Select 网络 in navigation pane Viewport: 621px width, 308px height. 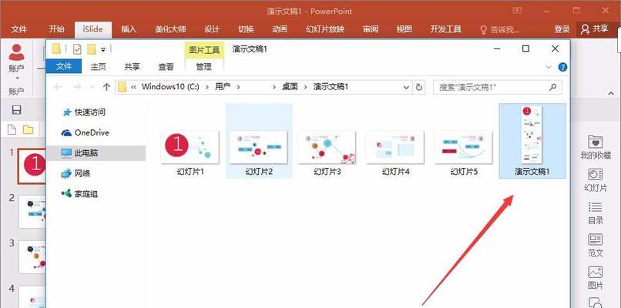(76, 173)
